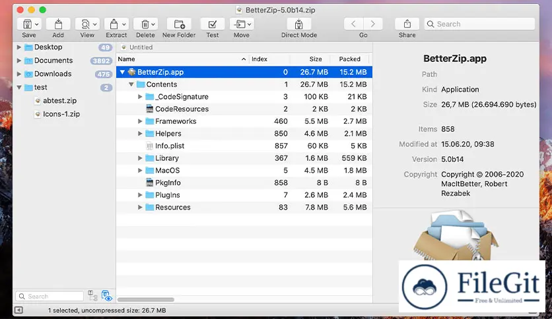Viewport: 552px width, 319px height.
Task: Expand the Resources folder
Action: (140, 207)
